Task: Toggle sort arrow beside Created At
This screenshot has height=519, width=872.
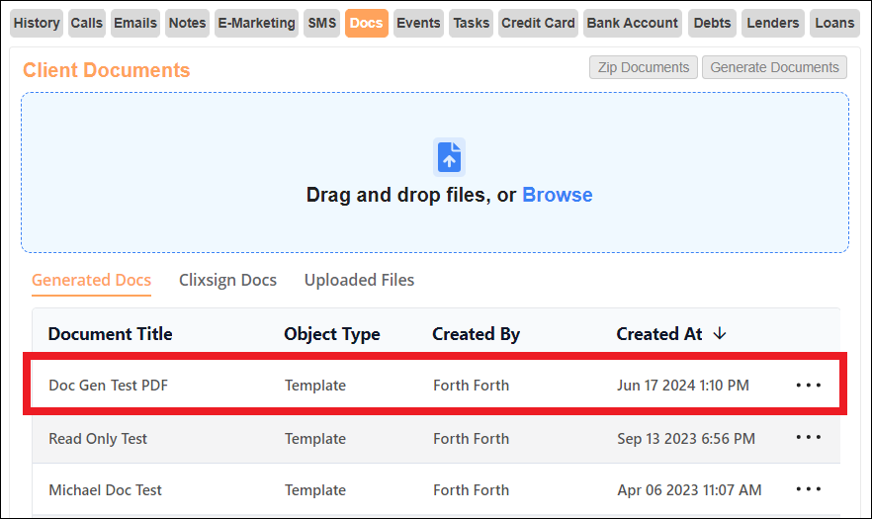Action: pyautogui.click(x=720, y=334)
